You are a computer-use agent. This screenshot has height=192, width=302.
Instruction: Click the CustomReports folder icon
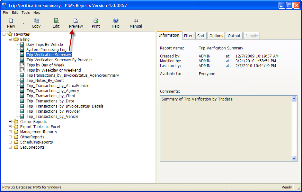[x=16, y=121]
